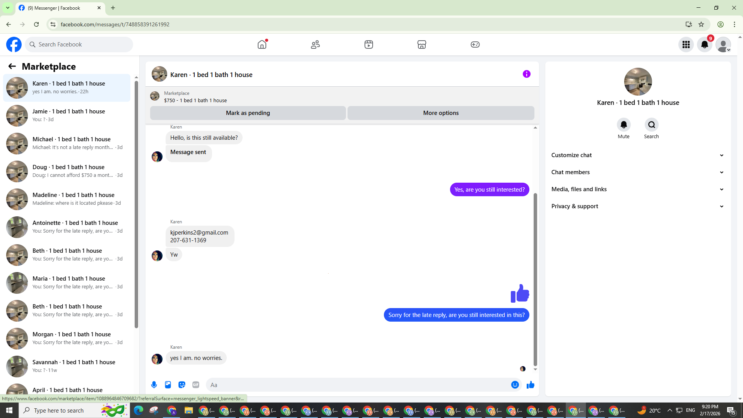Open the Search in conversation icon
This screenshot has width=743, height=418.
[x=651, y=125]
